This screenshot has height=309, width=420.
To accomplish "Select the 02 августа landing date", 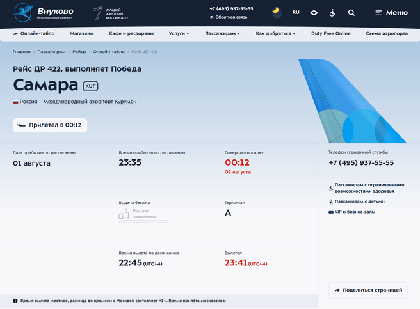I will click(x=238, y=172).
